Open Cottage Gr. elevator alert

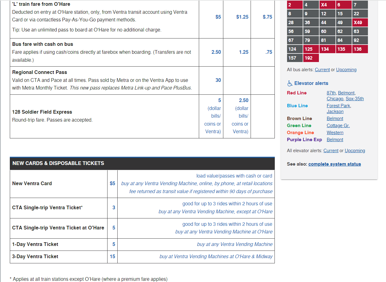pyautogui.click(x=338, y=126)
